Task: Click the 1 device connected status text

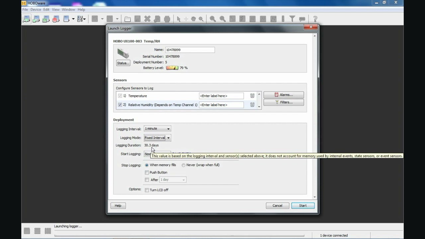Action: coord(334,235)
